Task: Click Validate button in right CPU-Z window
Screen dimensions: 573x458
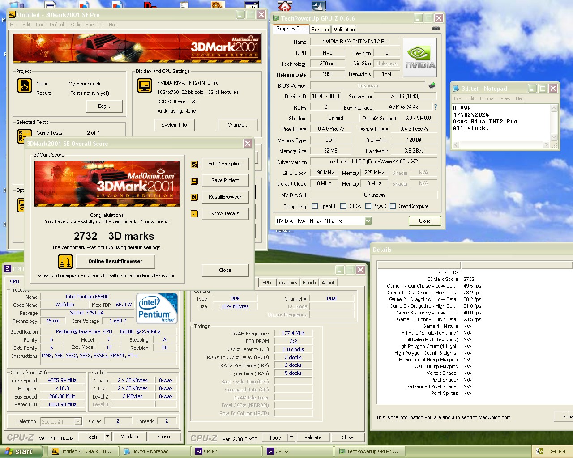Action: [313, 437]
